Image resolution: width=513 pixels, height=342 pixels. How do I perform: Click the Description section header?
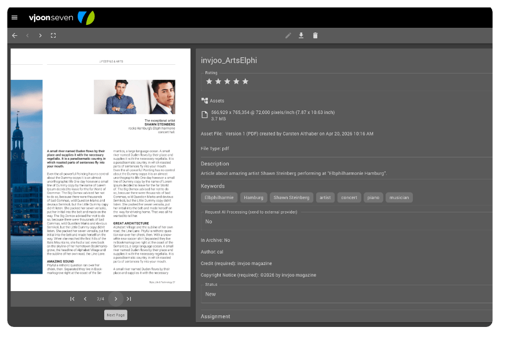(215, 163)
